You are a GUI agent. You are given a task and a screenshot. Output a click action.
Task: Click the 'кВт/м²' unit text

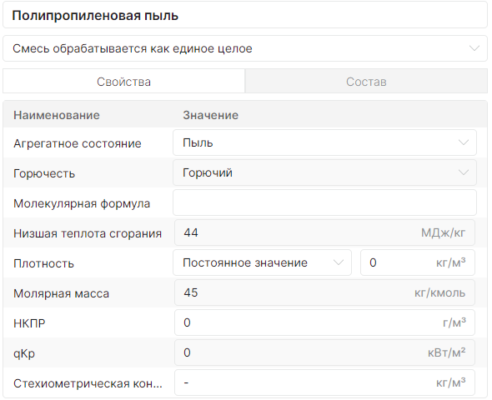446,353
